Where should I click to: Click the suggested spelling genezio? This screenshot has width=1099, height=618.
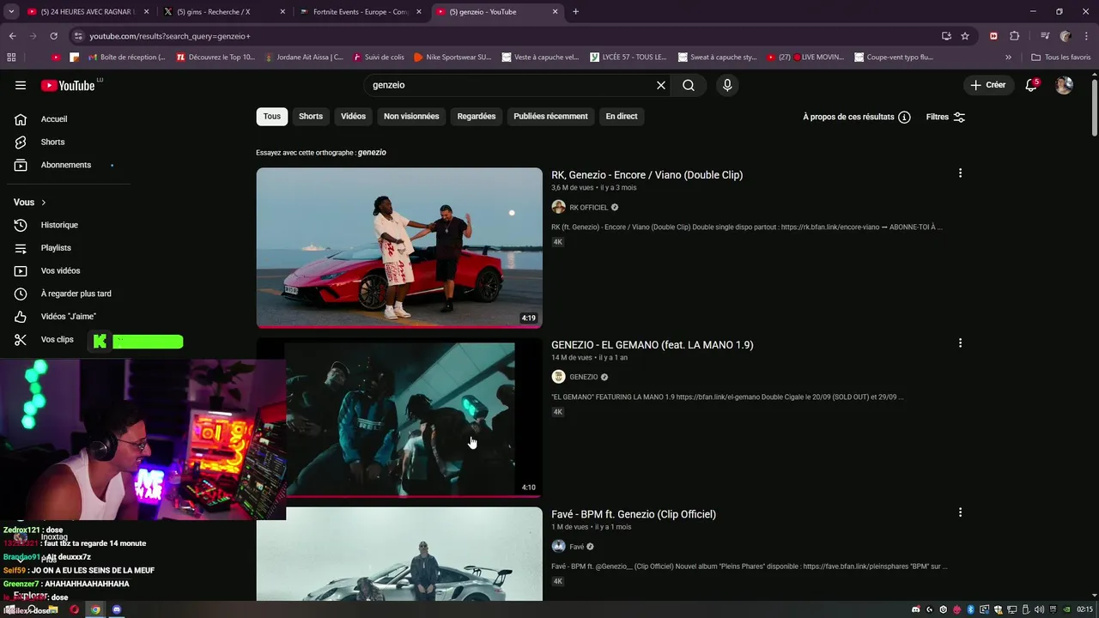click(x=372, y=153)
